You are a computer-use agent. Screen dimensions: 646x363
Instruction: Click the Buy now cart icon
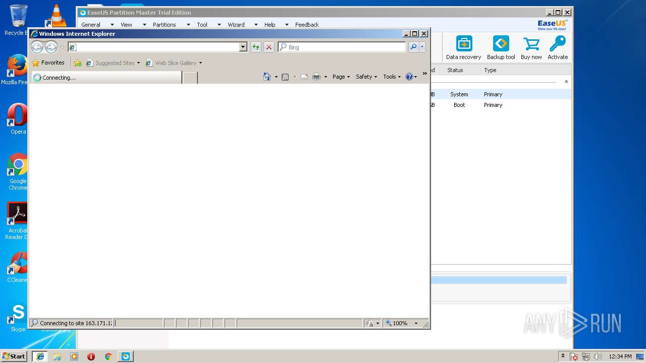point(531,48)
